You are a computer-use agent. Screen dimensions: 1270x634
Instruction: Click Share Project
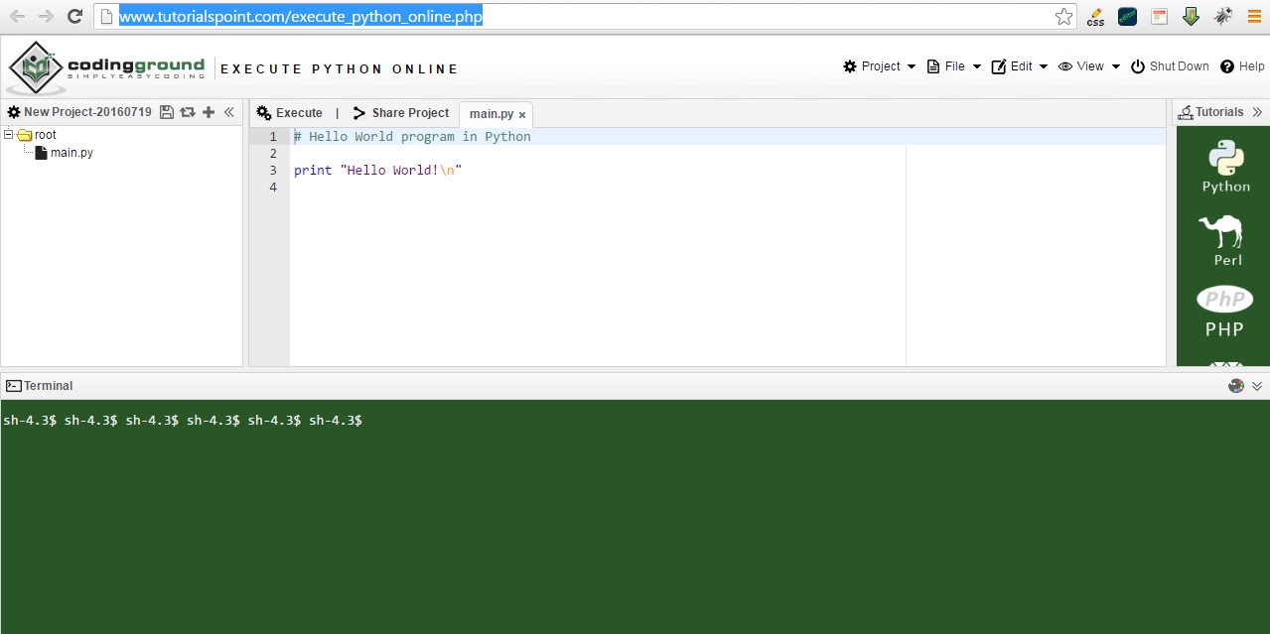[400, 113]
